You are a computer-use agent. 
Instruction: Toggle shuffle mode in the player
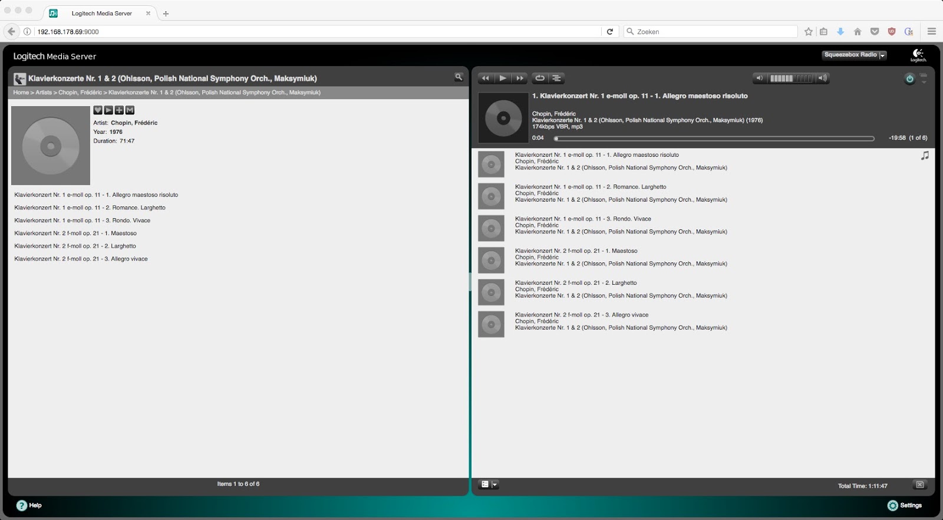pyautogui.click(x=556, y=78)
